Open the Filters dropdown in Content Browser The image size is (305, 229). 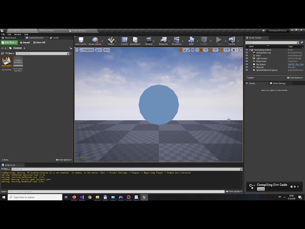tap(10, 53)
